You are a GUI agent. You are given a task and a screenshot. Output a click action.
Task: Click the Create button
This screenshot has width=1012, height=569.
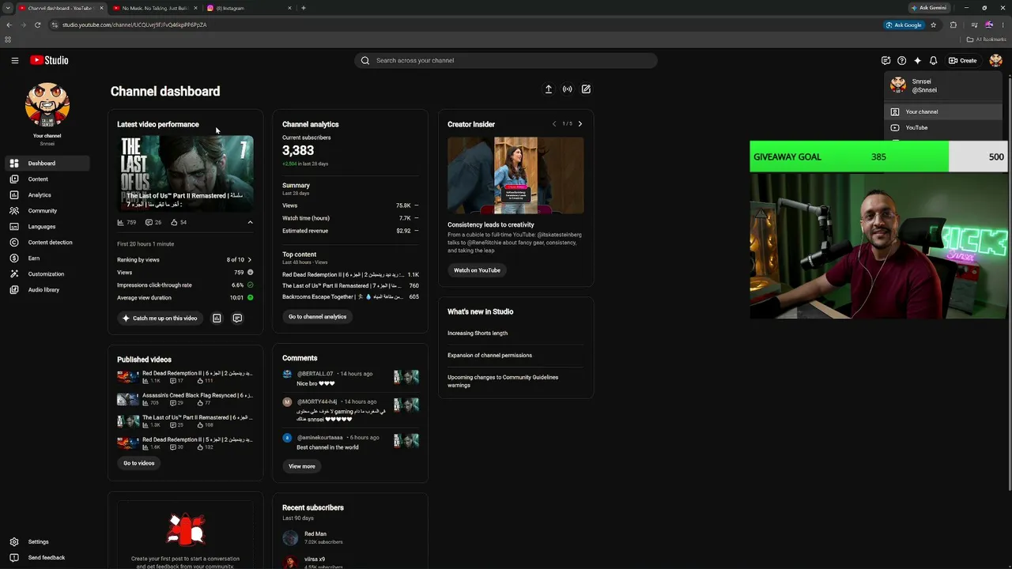[x=963, y=60]
